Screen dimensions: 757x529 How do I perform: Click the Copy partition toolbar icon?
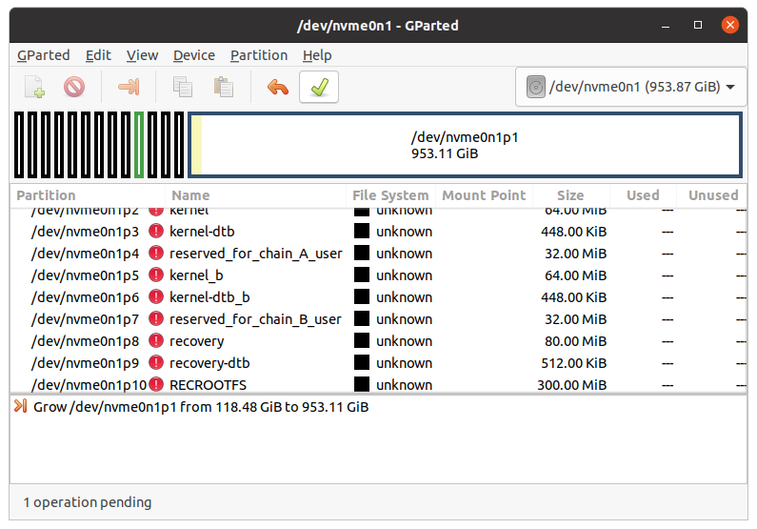pos(183,88)
